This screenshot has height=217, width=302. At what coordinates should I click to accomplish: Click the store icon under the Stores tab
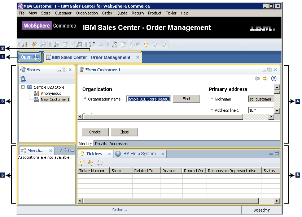(x=23, y=79)
